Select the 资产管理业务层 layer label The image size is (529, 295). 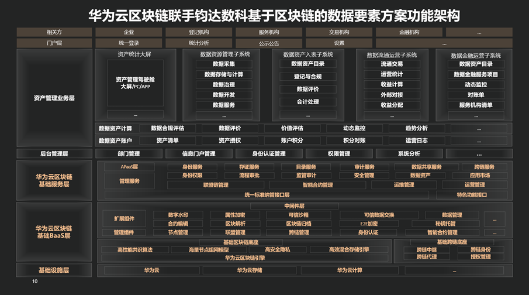54,98
